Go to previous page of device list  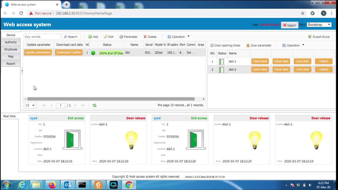51,105
